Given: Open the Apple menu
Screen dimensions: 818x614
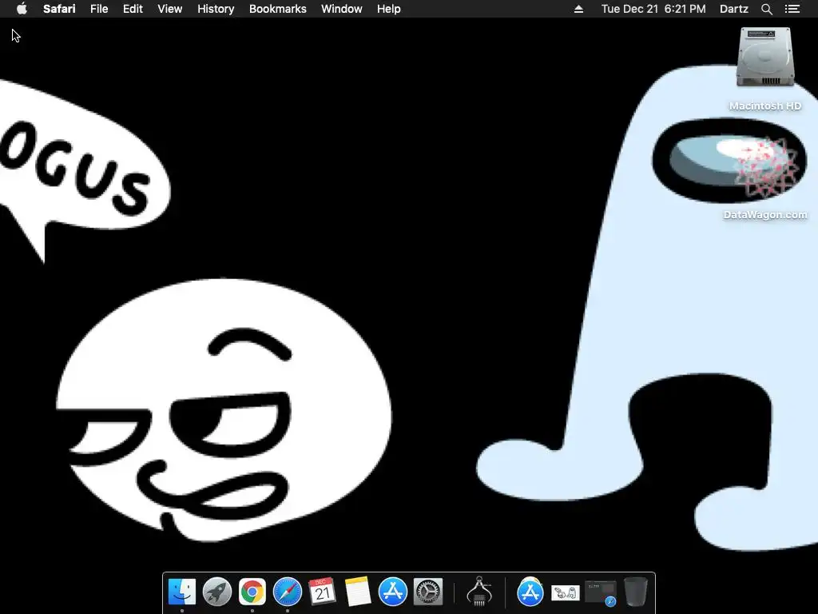Looking at the screenshot, I should point(22,9).
